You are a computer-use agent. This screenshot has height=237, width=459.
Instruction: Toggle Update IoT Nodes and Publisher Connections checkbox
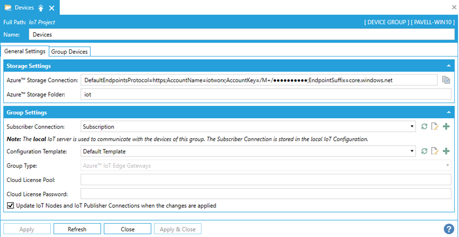(x=10, y=205)
